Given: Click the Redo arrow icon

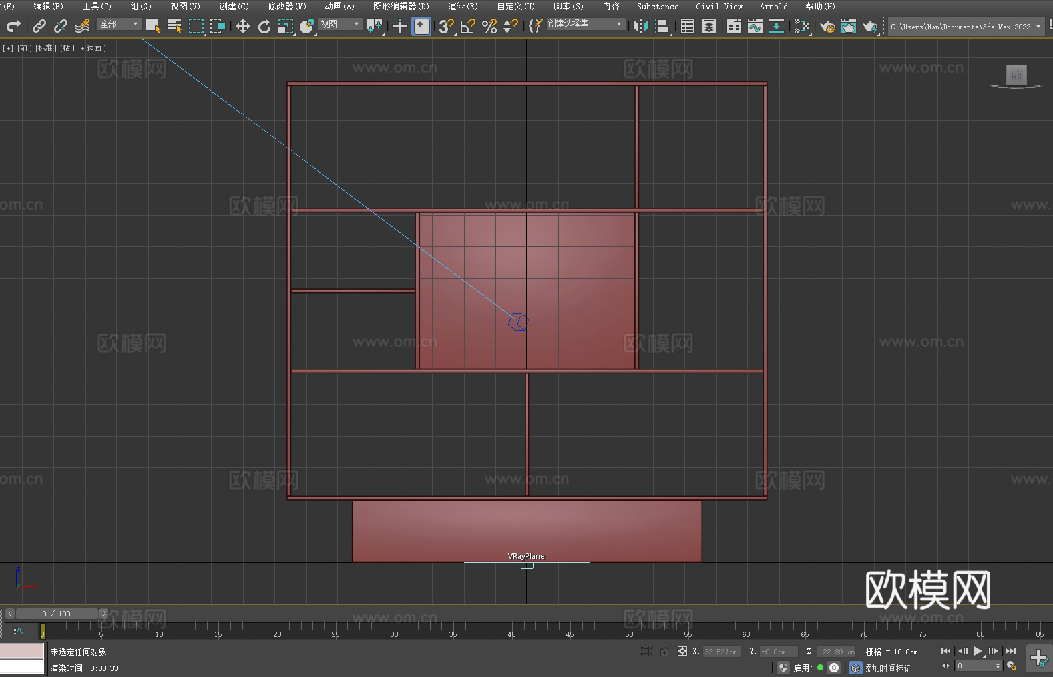Looking at the screenshot, I should tap(13, 26).
